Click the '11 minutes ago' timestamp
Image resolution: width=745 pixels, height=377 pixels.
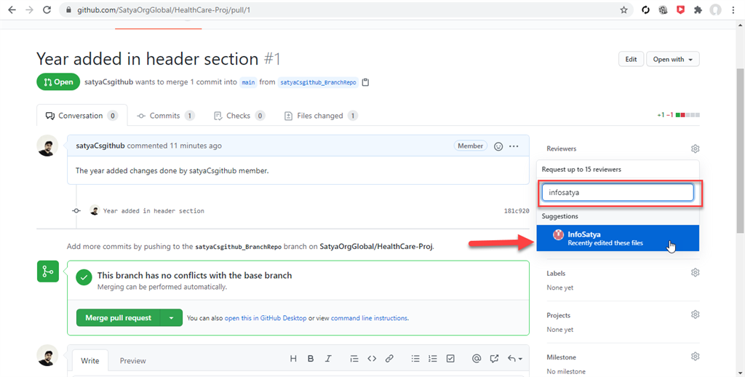pos(196,146)
